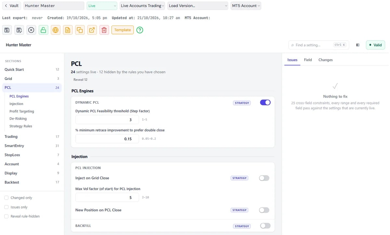Click the 2–10 range hint
This screenshot has width=390, height=235.
[146, 197]
